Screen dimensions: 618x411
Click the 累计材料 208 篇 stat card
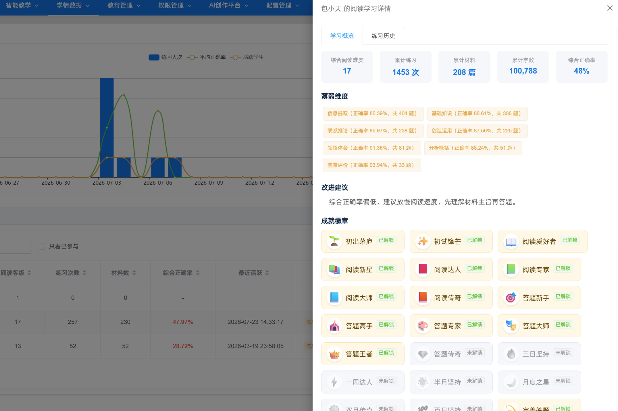pyautogui.click(x=464, y=67)
